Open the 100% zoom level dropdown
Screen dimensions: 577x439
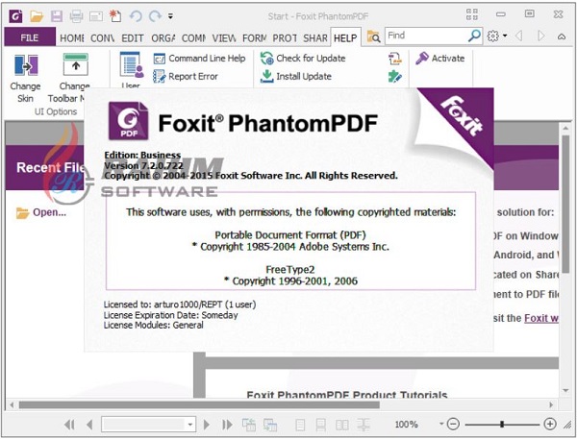tap(441, 424)
